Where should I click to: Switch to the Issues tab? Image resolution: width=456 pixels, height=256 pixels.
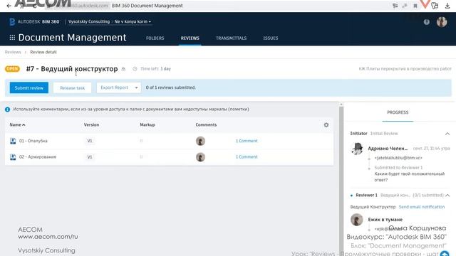tap(271, 38)
